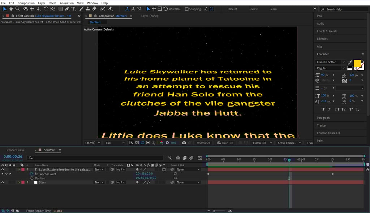Image resolution: width=370 pixels, height=213 pixels.
Task: Toggle the Composition panel lock
Action: pos(95,16)
